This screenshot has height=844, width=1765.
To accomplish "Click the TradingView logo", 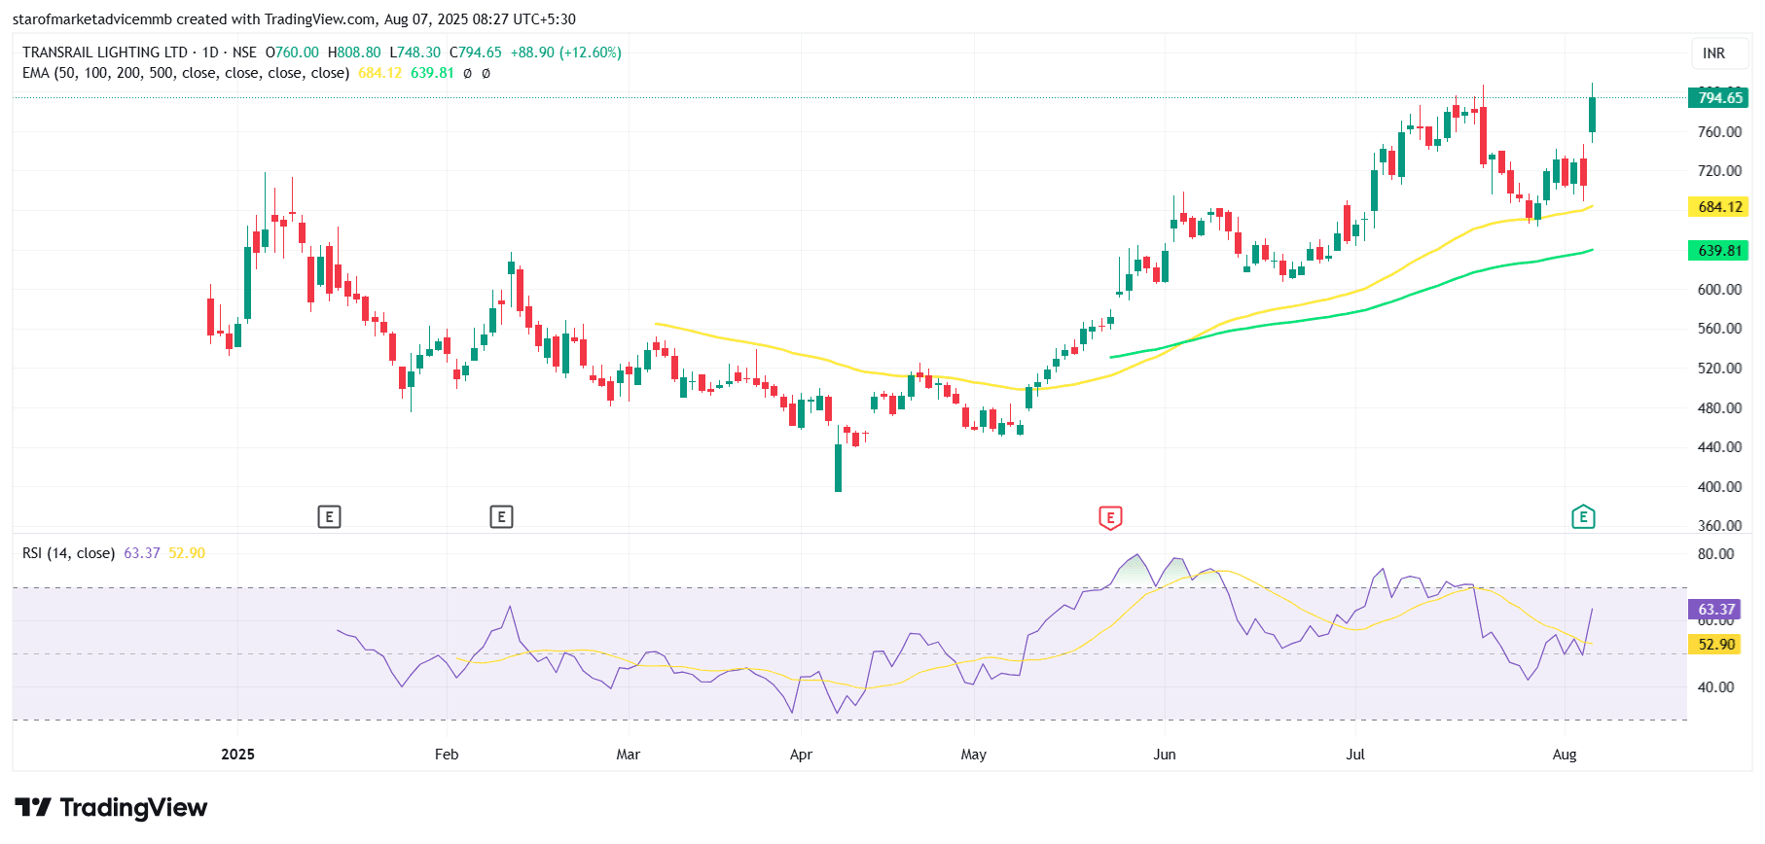I will 111,807.
